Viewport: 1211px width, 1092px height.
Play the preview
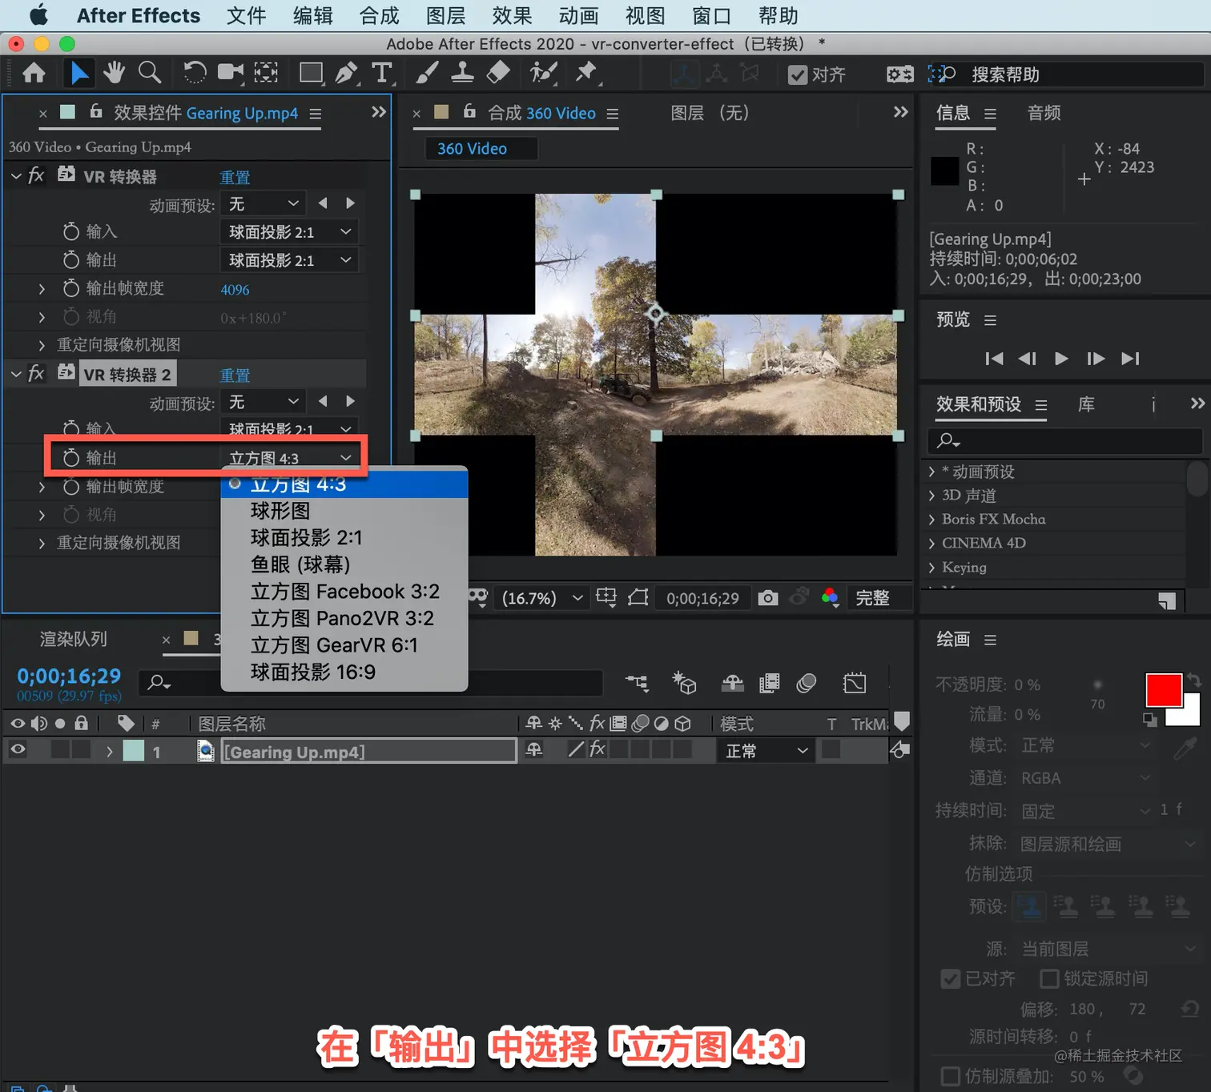1061,359
